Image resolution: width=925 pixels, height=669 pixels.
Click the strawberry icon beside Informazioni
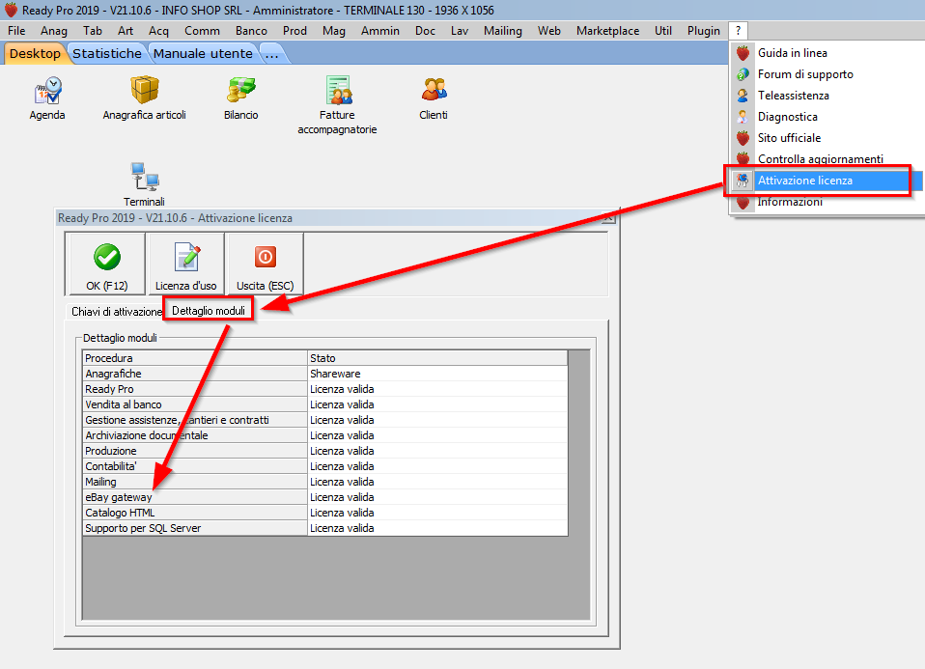[743, 203]
